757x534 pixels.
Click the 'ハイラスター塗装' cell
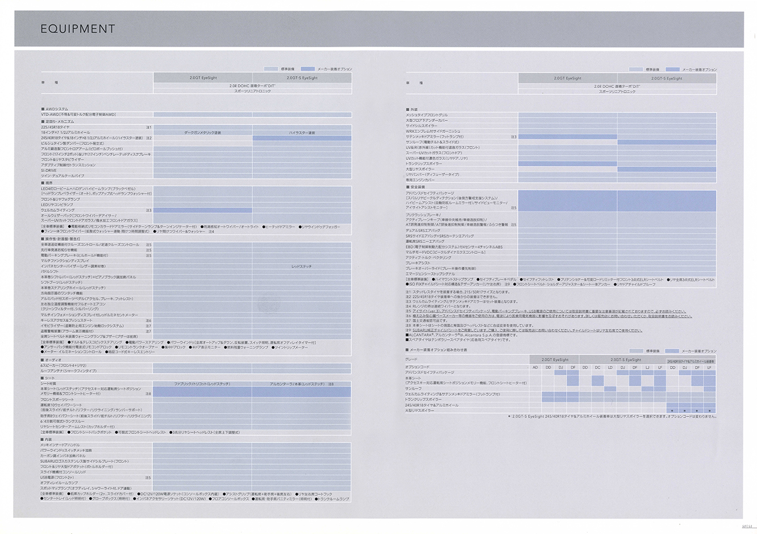coord(302,132)
